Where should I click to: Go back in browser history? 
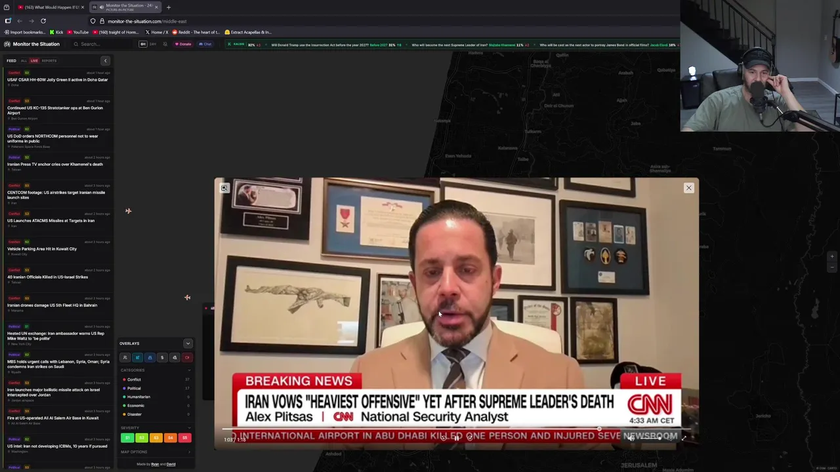(x=20, y=21)
